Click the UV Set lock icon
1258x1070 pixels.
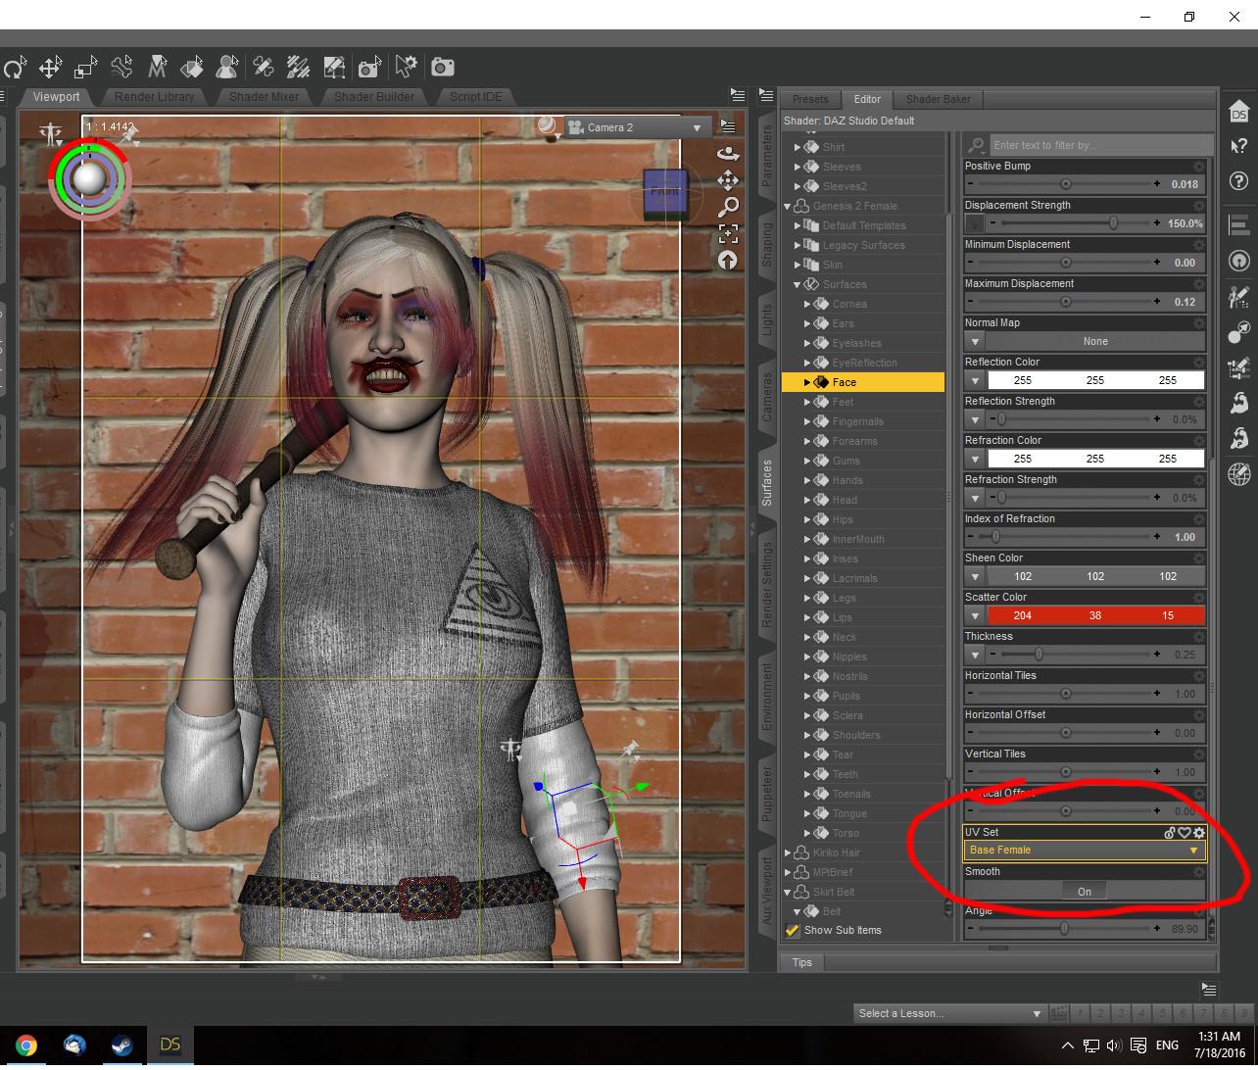pos(1170,833)
